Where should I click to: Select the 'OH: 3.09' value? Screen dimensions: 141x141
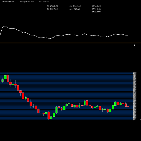coord(96,9)
